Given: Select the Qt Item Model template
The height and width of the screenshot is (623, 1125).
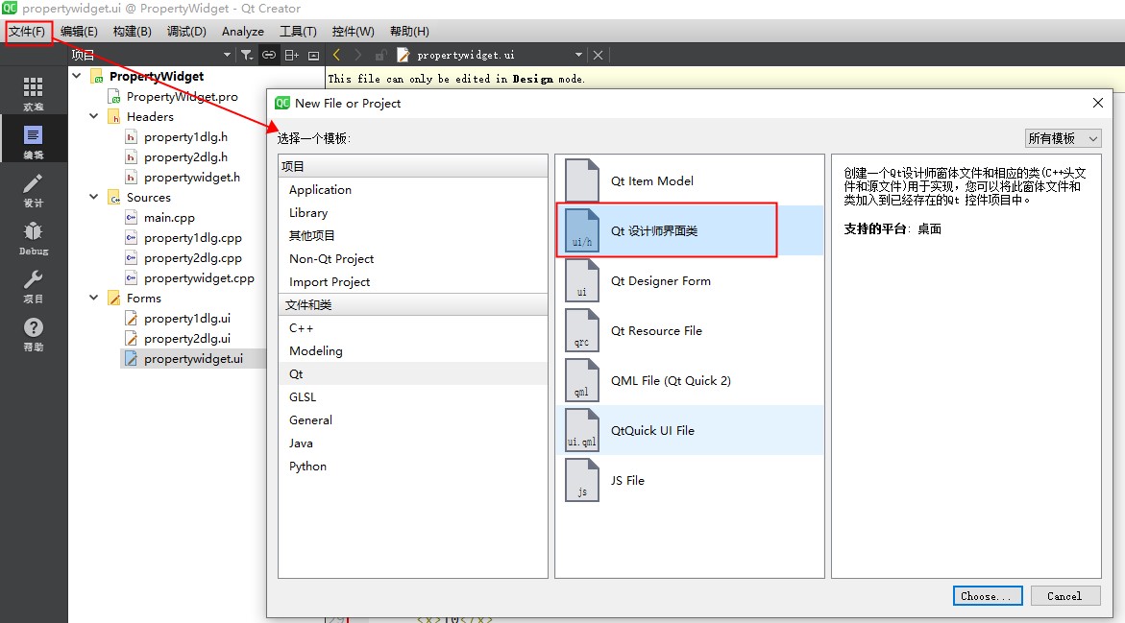Looking at the screenshot, I should click(690, 180).
